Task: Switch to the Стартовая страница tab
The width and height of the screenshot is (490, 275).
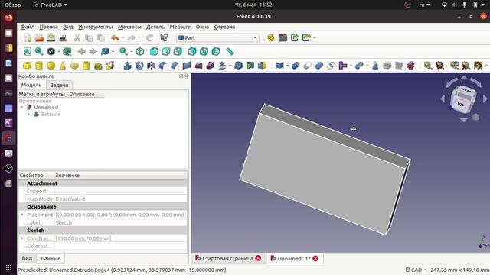Action: [228, 258]
